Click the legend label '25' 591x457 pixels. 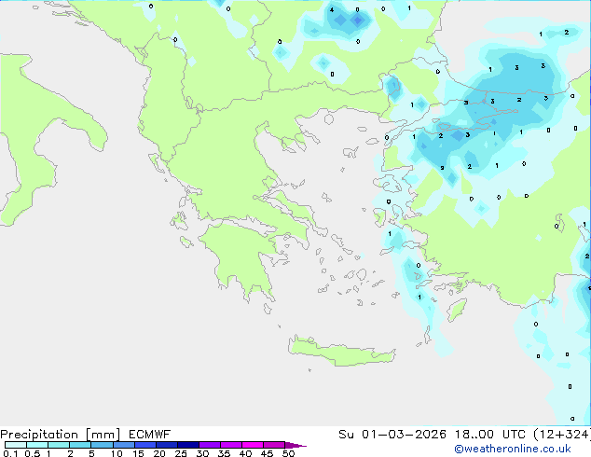[181, 453]
